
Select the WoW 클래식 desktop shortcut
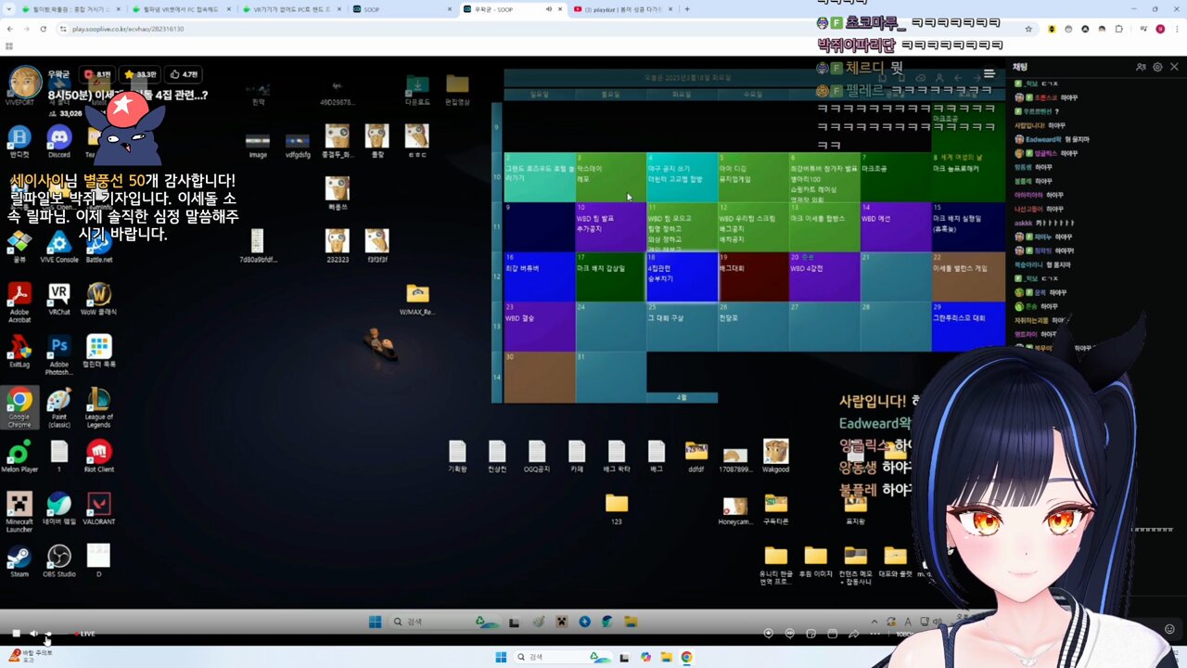click(x=98, y=299)
